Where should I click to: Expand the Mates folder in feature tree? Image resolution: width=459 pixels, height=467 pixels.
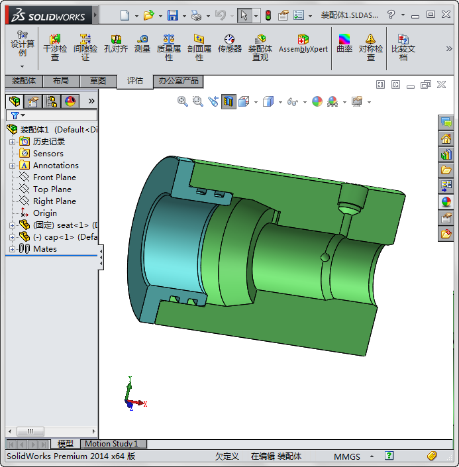pos(12,249)
